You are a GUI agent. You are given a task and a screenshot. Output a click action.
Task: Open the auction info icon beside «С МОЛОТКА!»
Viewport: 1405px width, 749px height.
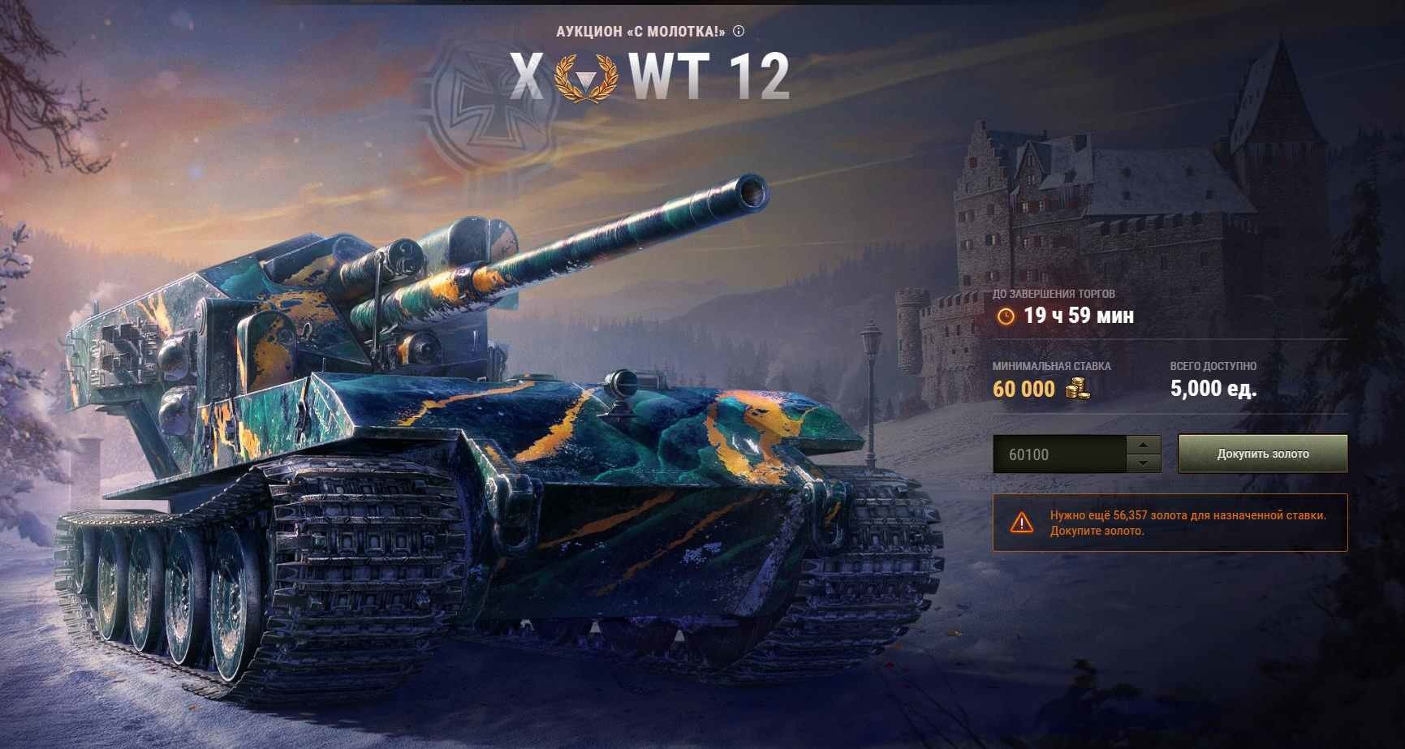738,32
